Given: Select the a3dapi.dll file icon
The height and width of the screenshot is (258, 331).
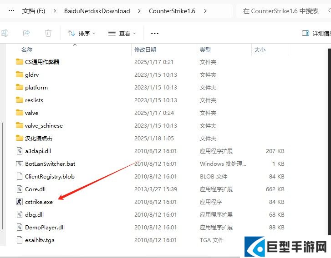Looking at the screenshot, I should coord(20,151).
